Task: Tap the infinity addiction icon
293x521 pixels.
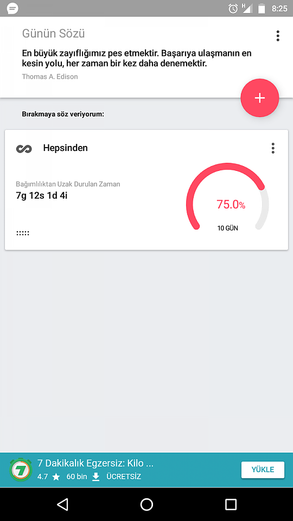Action: point(24,149)
